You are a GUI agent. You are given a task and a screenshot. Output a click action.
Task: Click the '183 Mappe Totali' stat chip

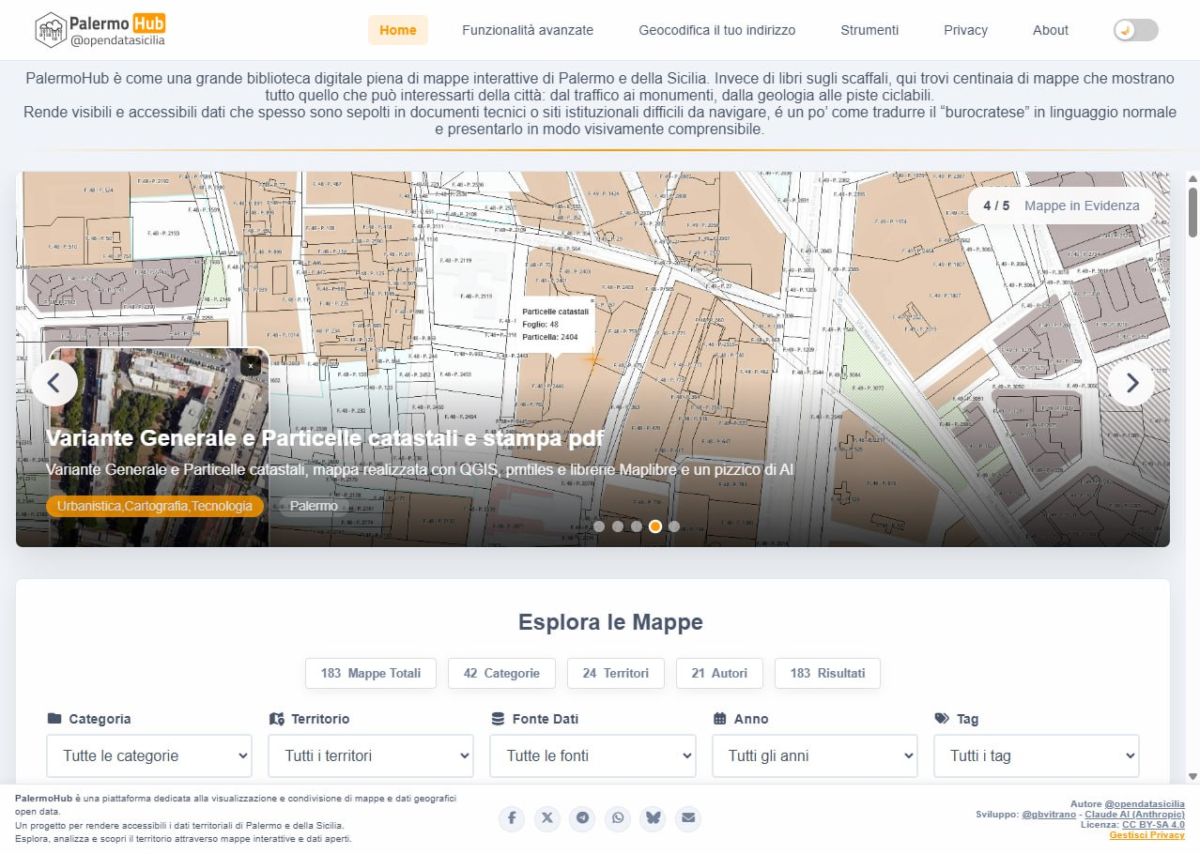click(370, 673)
